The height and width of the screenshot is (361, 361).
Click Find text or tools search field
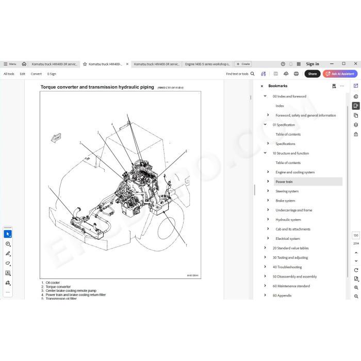(237, 74)
